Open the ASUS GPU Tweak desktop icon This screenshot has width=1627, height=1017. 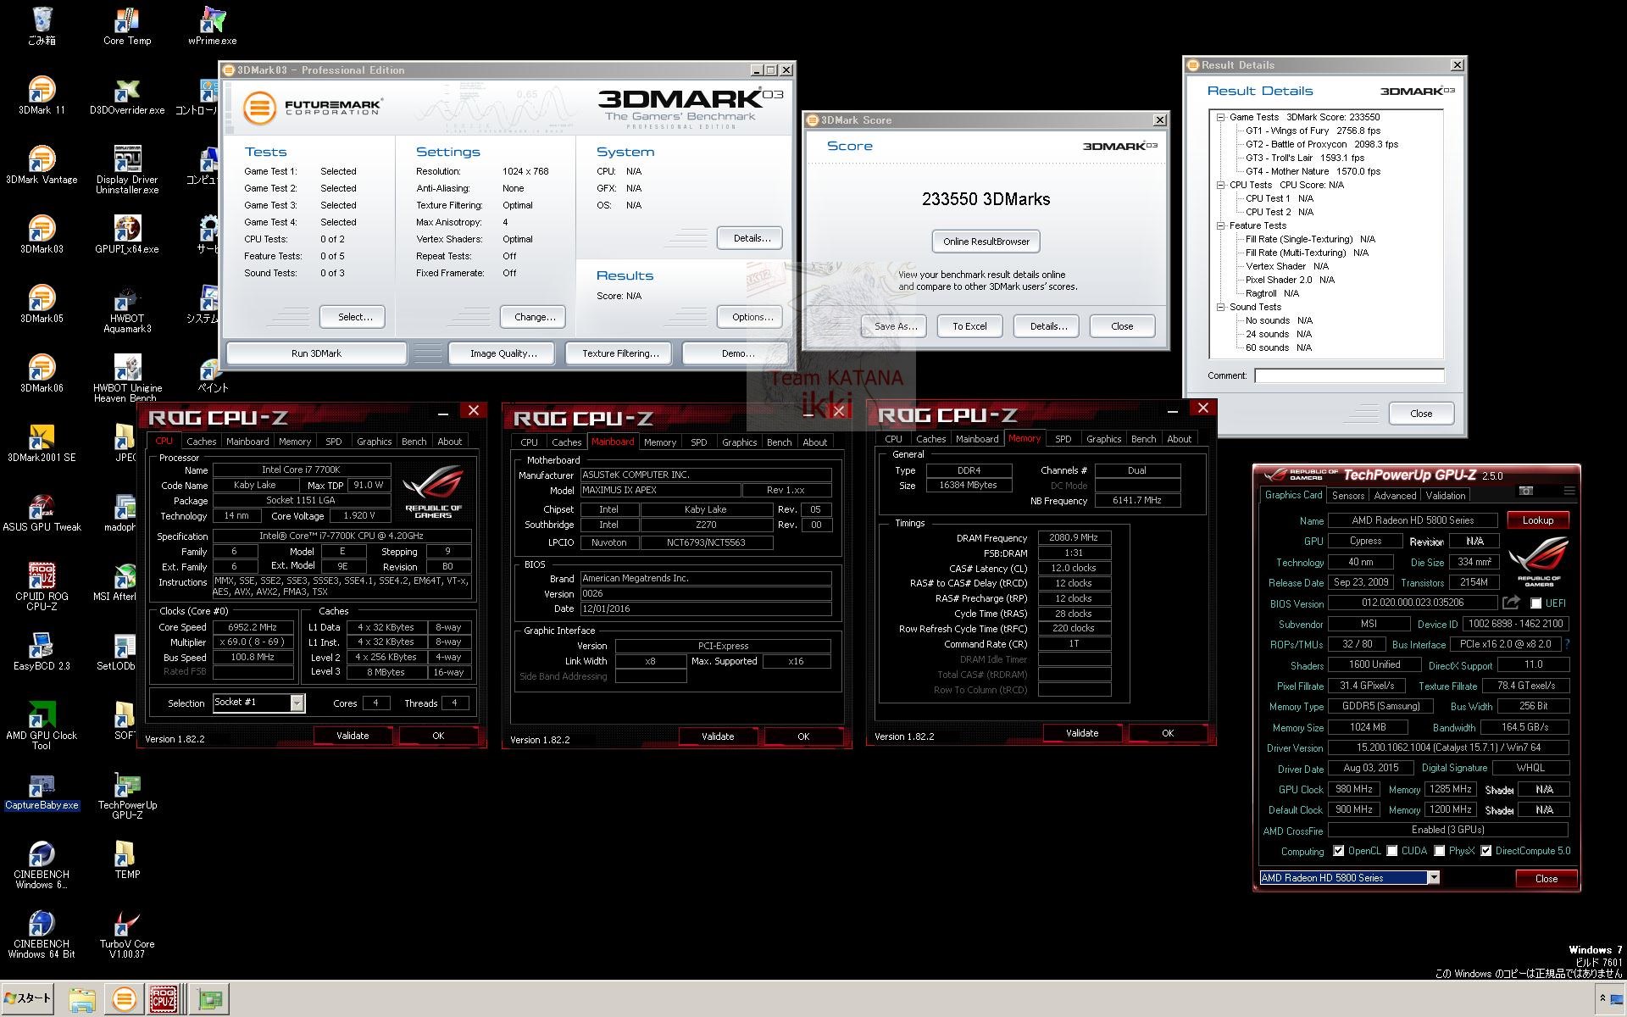point(42,512)
